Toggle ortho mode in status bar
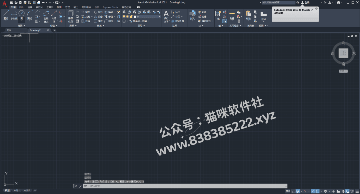Screen dimensions: 360x194 point(293,191)
